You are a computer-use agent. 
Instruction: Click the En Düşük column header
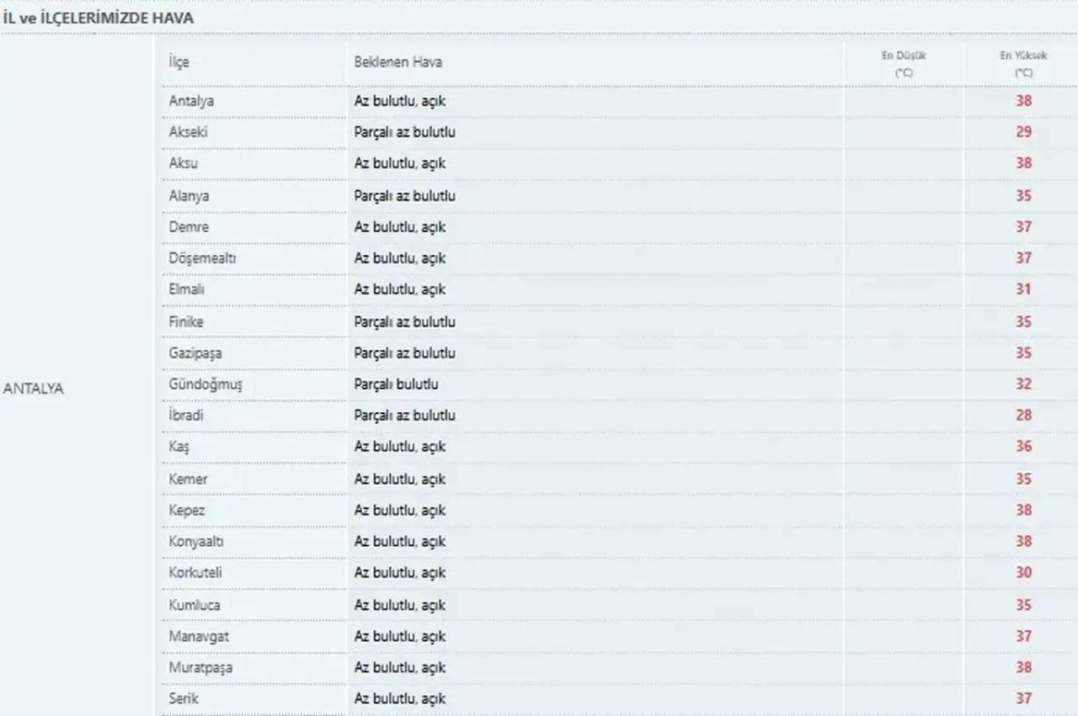[904, 64]
